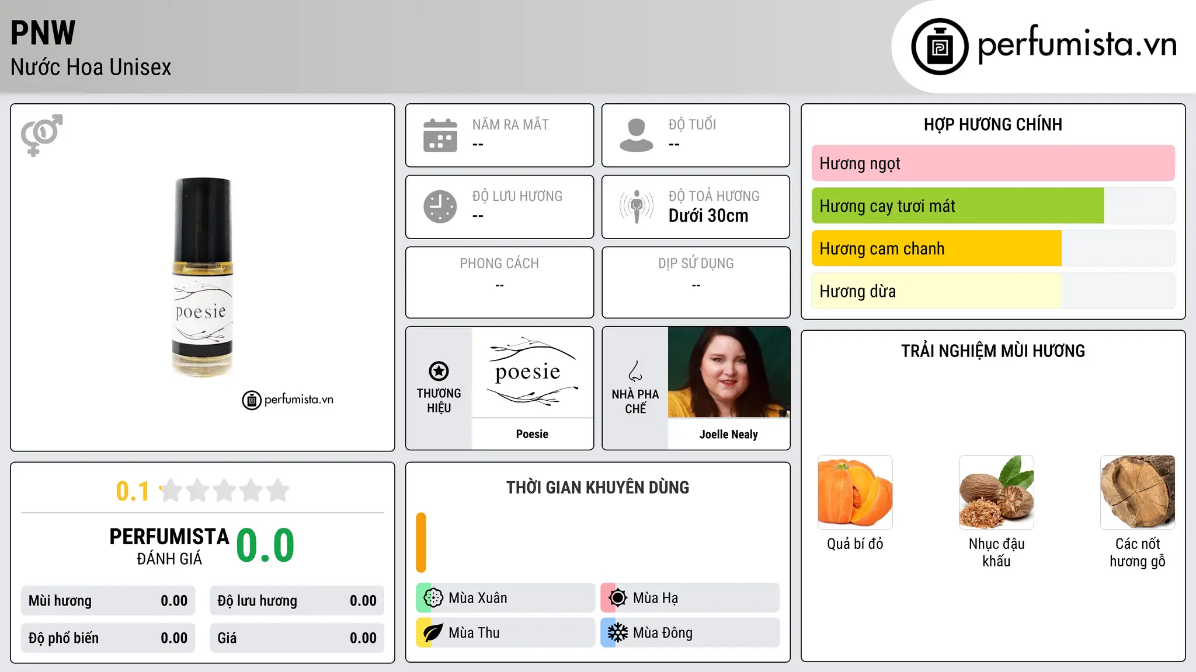1196x672 pixels.
Task: Click the nose icon above Nhà Pha Chế
Action: click(635, 371)
